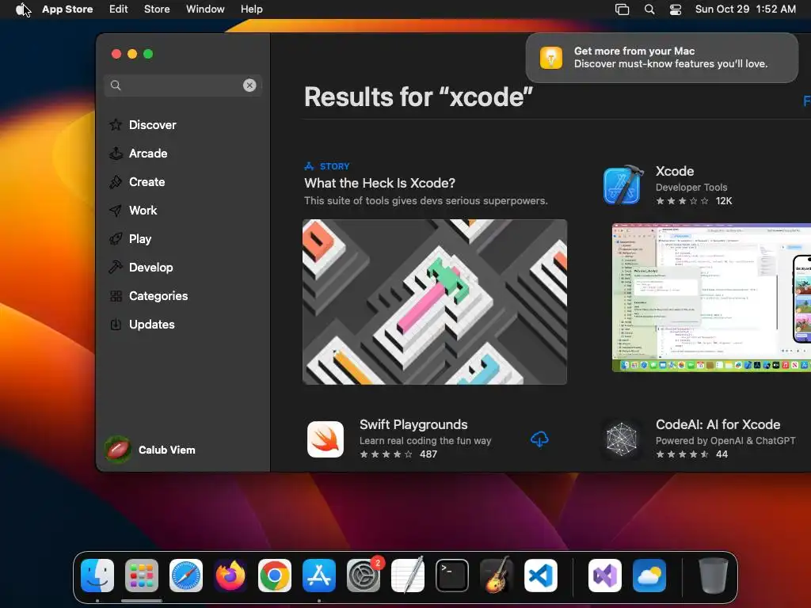This screenshot has width=811, height=608.
Task: Click the Stage Manager icon in menu bar
Action: click(623, 9)
